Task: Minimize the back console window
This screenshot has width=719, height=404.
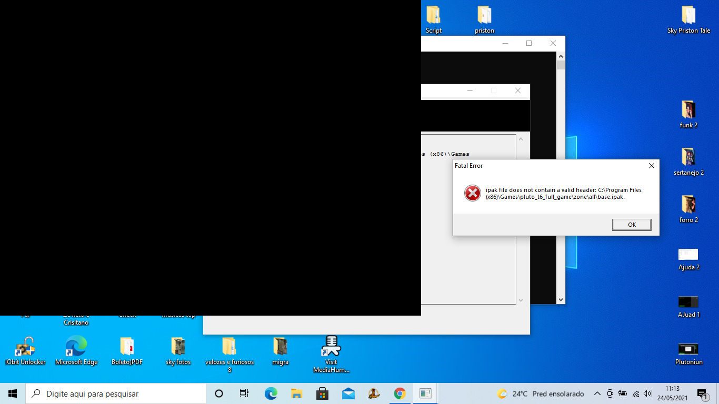Action: coord(505,43)
